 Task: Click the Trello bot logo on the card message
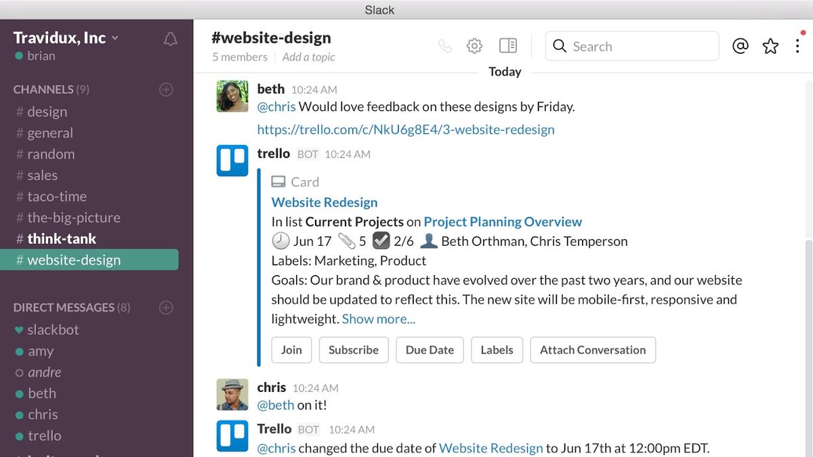232,160
